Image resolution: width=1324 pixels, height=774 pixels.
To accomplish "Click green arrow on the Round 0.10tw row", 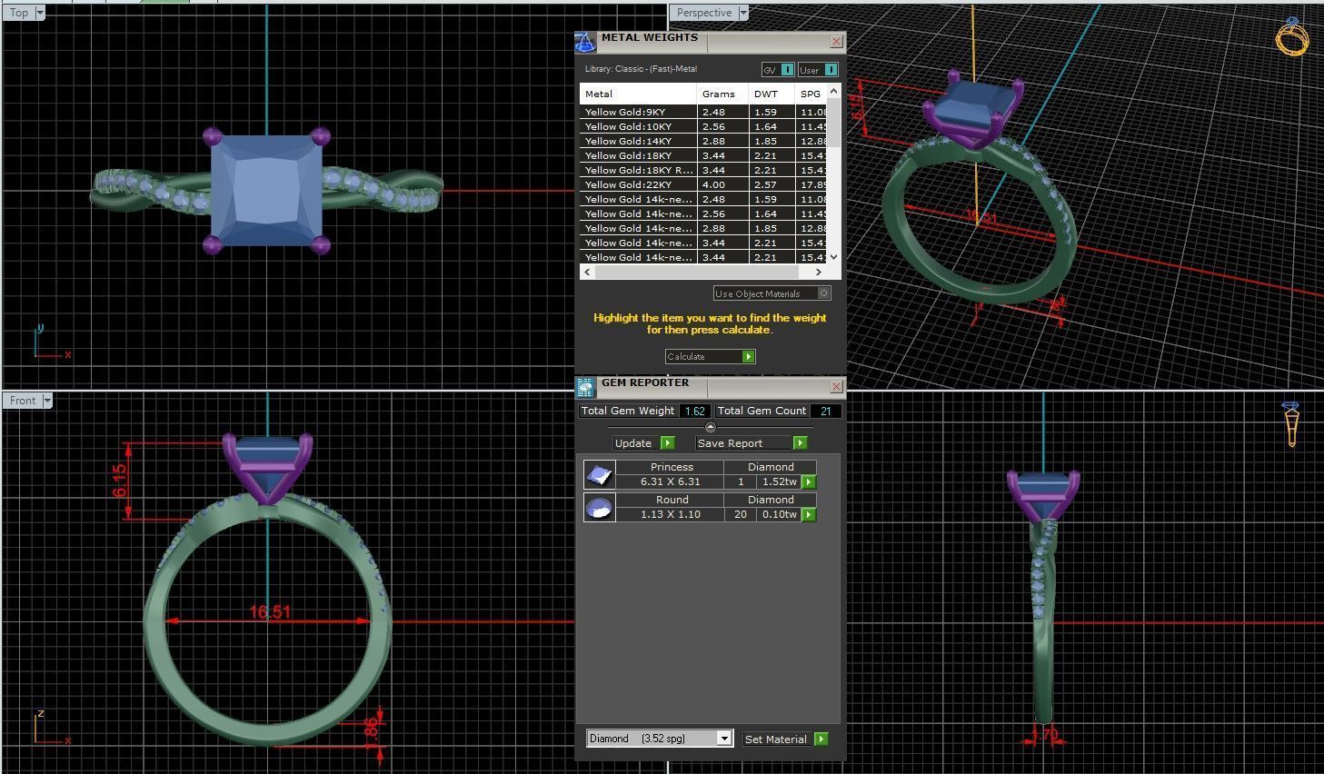I will point(809,514).
